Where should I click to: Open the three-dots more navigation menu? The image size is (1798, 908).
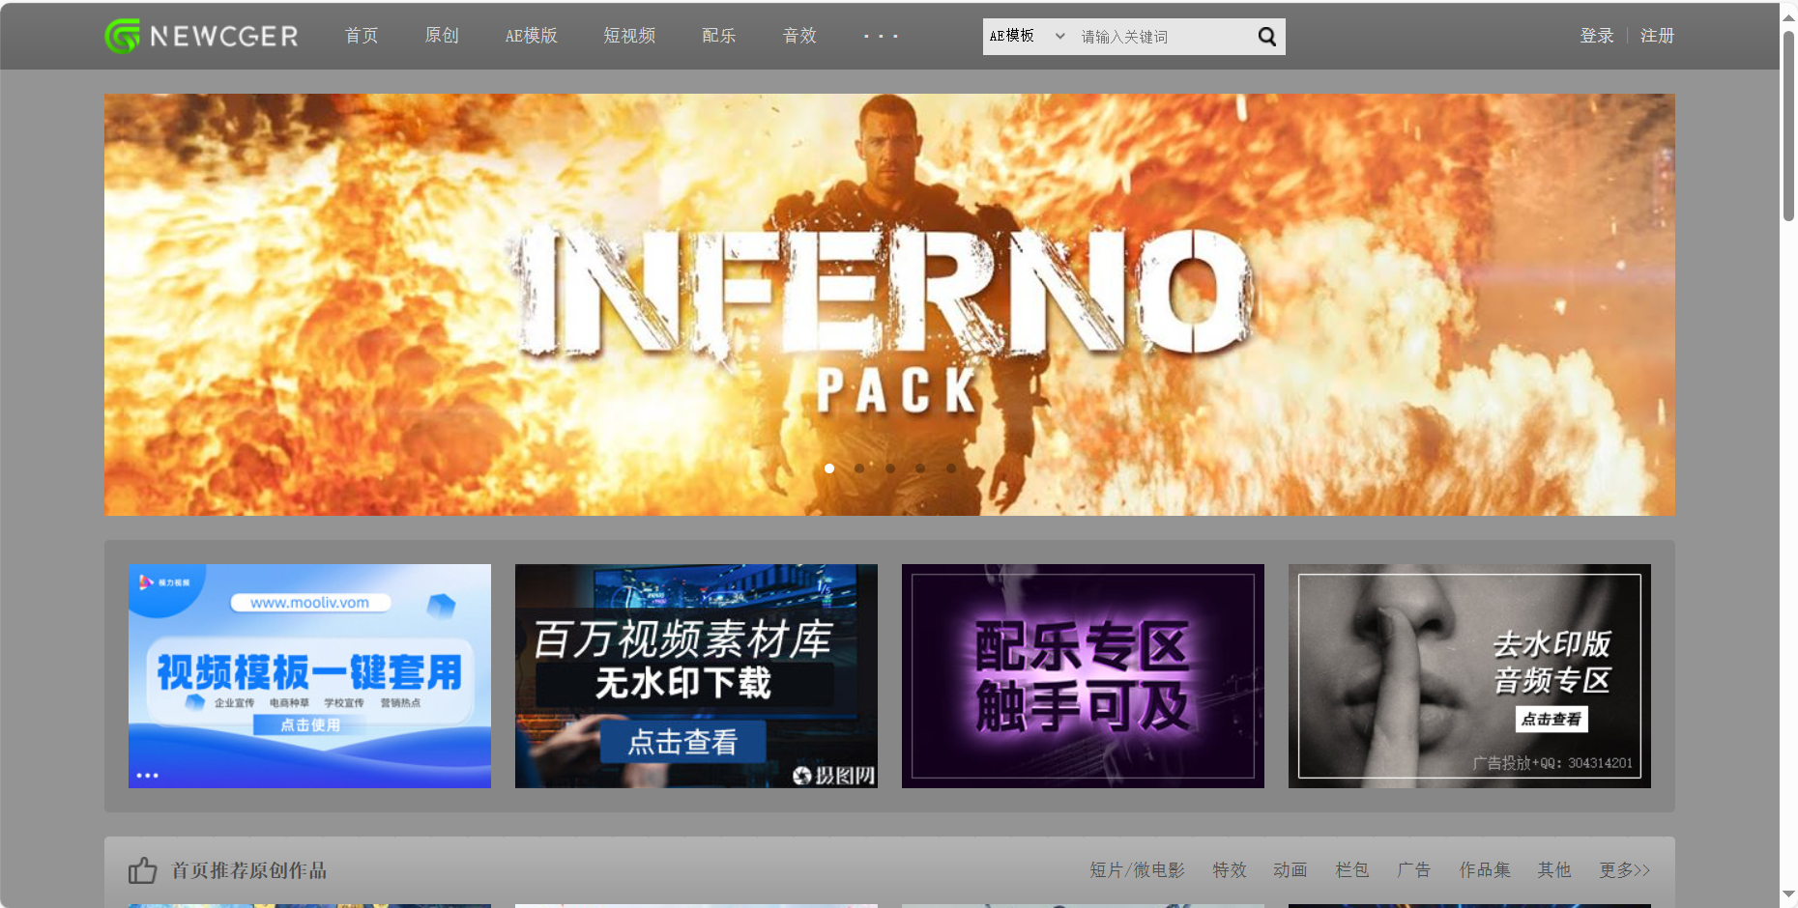pos(881,37)
